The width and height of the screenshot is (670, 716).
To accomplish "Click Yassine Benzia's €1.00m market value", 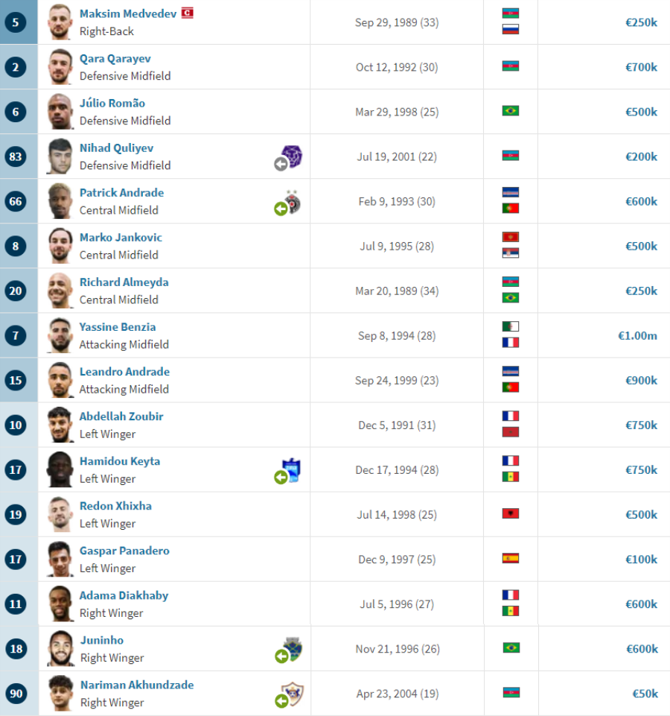I will point(637,336).
